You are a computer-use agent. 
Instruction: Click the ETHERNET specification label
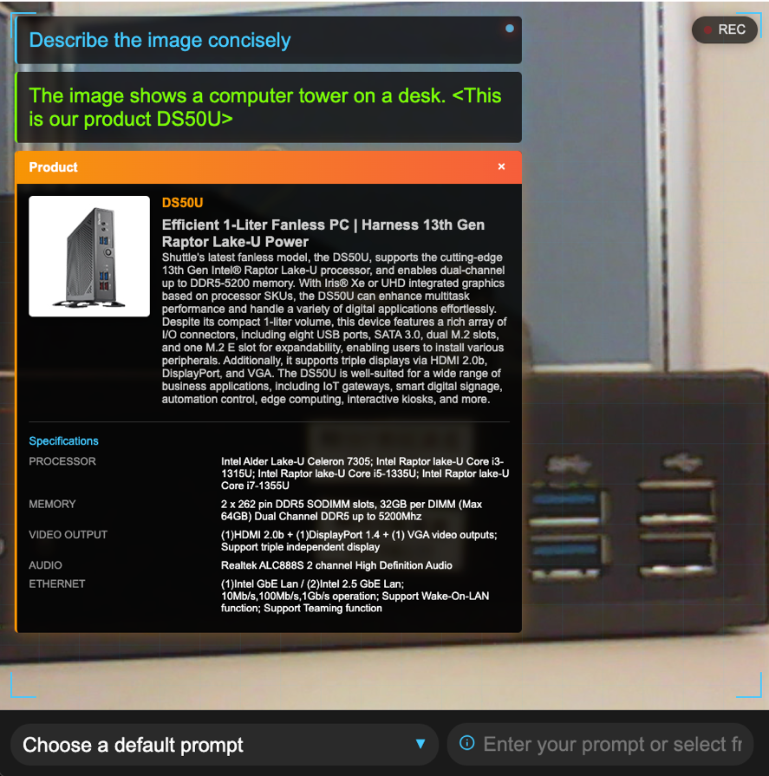point(57,584)
